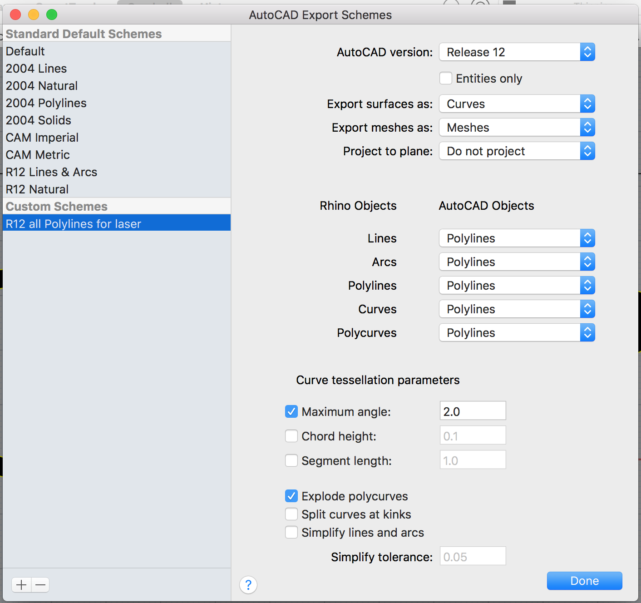Select the 2004 Lines scheme

tap(117, 69)
